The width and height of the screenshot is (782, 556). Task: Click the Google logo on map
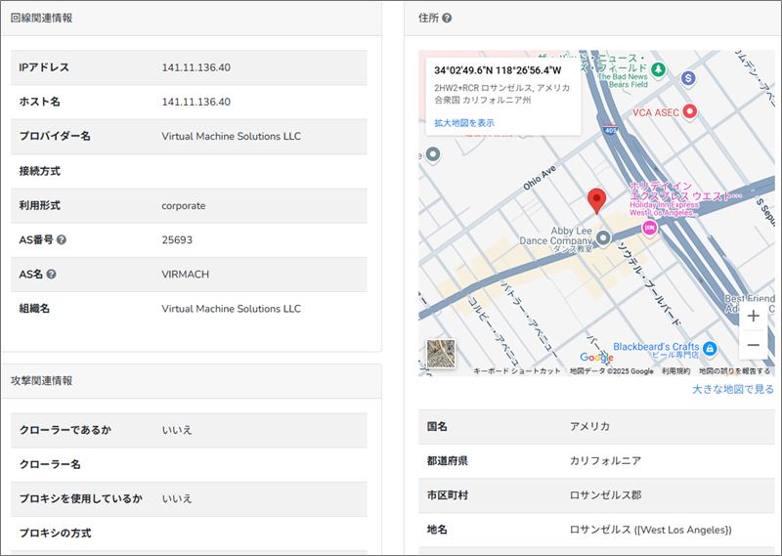point(596,358)
